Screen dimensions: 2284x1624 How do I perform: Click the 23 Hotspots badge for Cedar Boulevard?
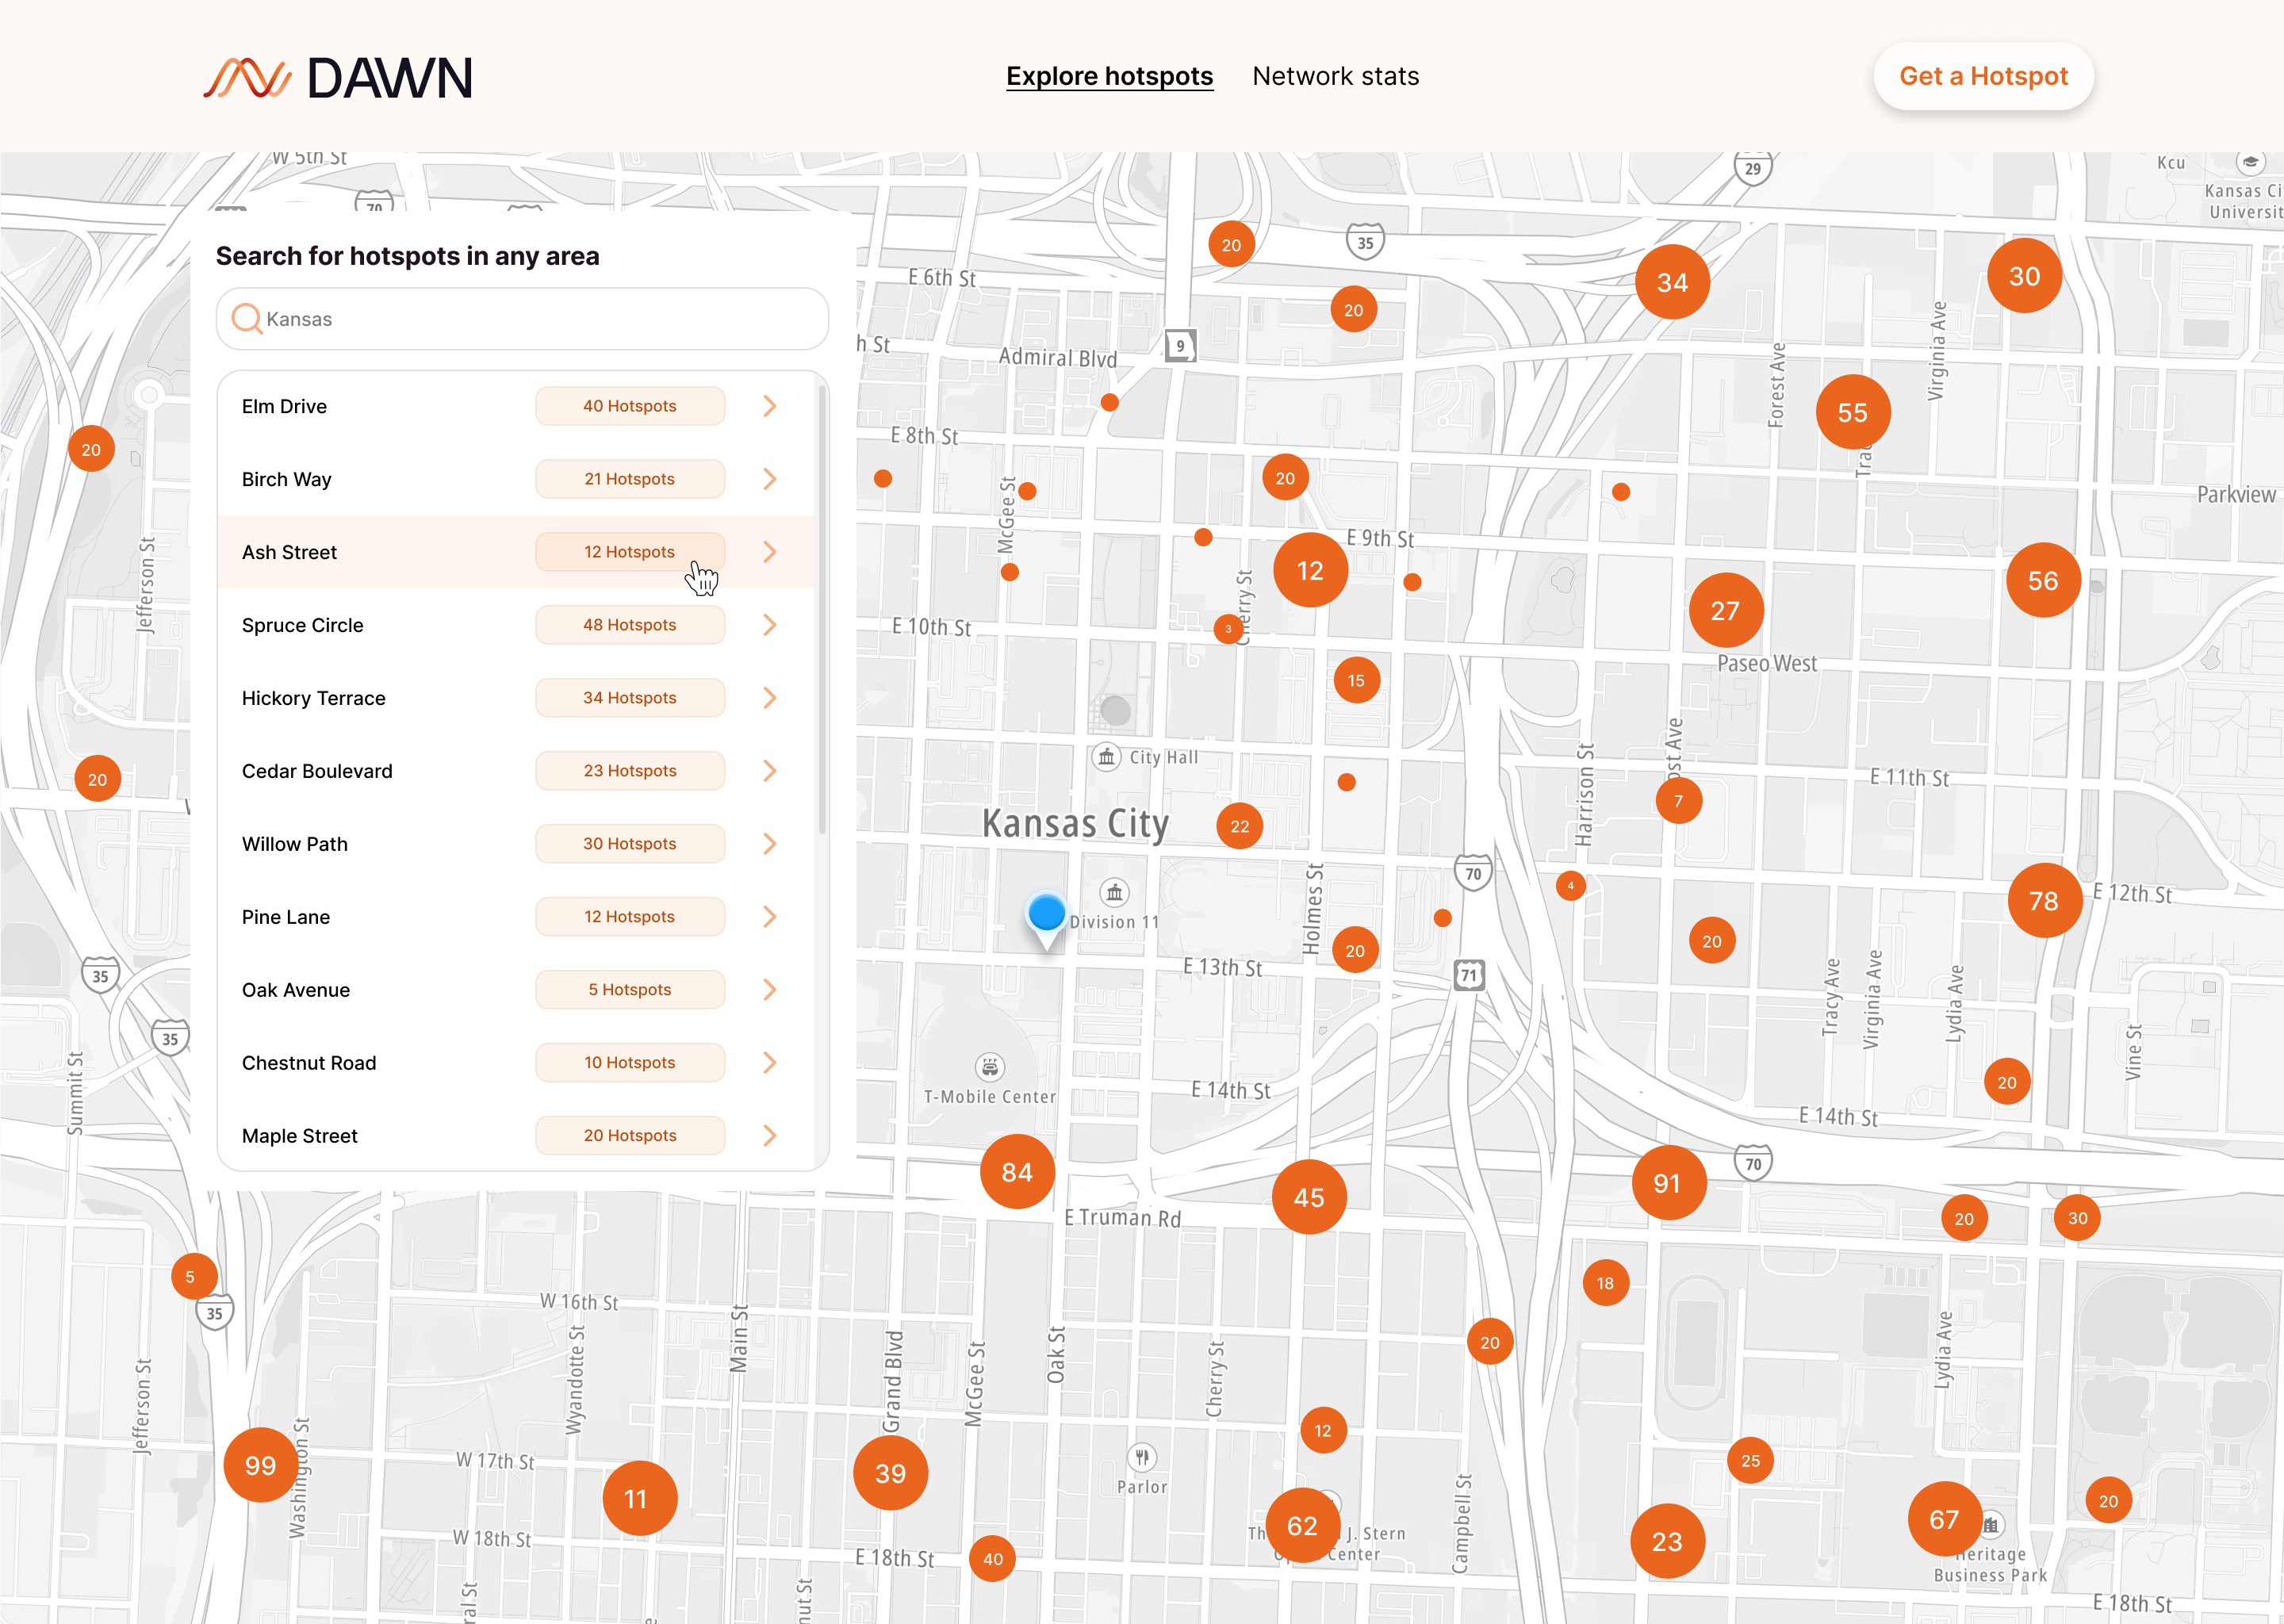pos(630,771)
